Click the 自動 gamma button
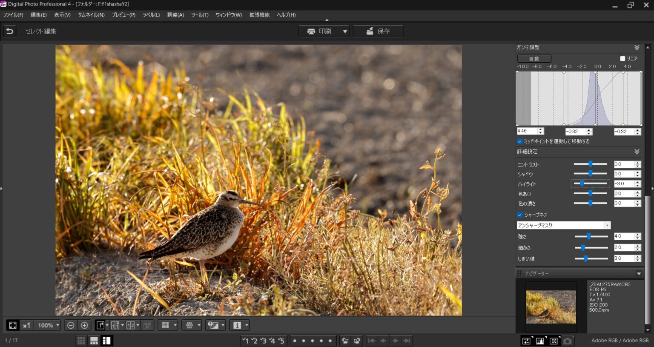Image resolution: width=654 pixels, height=347 pixels. [534, 58]
